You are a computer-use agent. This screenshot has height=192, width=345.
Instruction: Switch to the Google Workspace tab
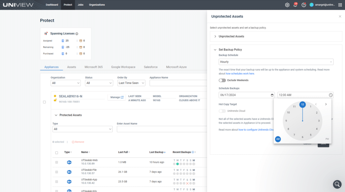[123, 67]
